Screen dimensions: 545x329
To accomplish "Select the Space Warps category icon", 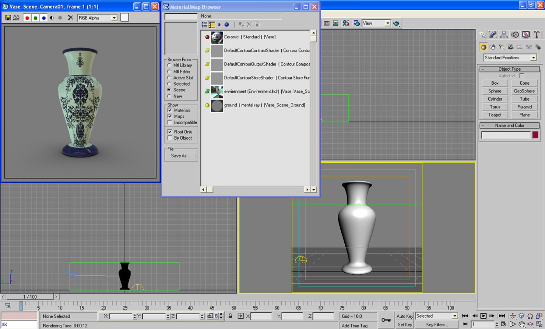I will coord(529,47).
